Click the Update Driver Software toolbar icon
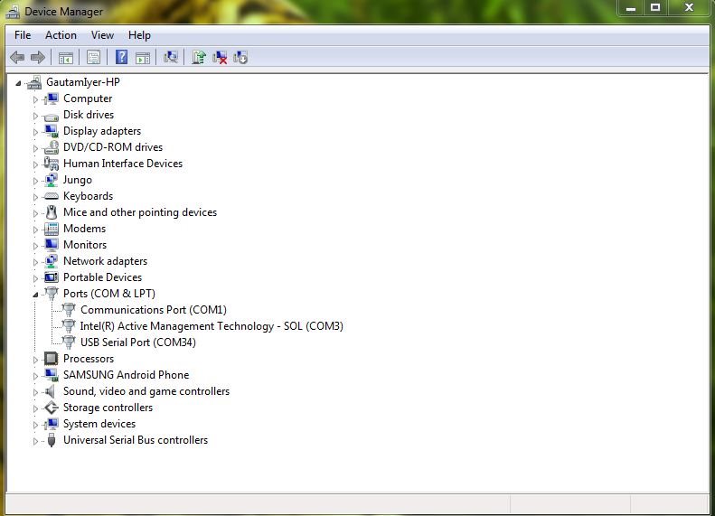 pyautogui.click(x=198, y=57)
